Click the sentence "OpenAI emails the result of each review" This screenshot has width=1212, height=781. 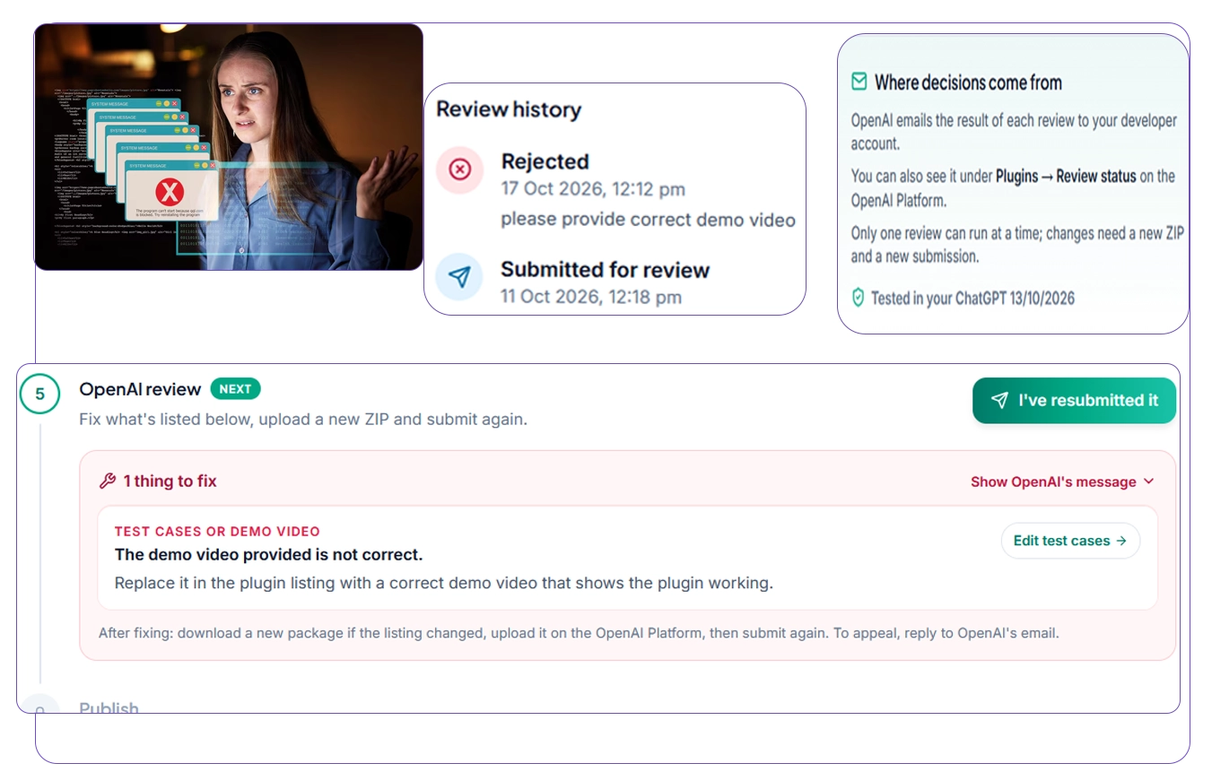1014,132
